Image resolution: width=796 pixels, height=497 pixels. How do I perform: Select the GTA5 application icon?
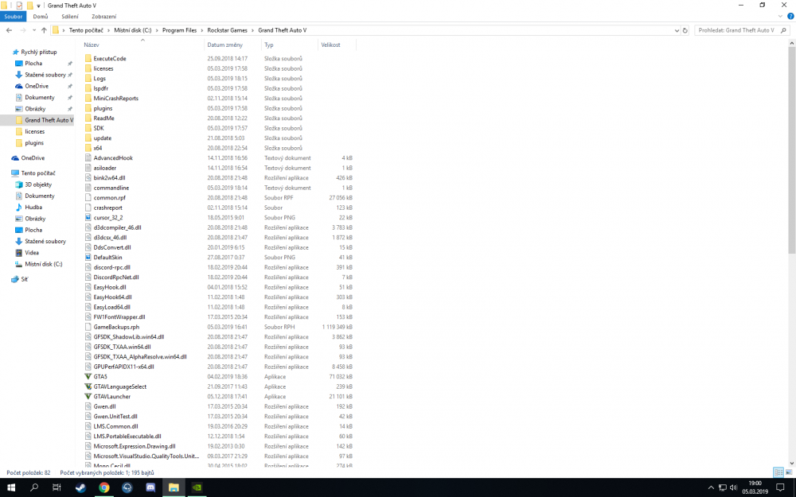(x=88, y=377)
